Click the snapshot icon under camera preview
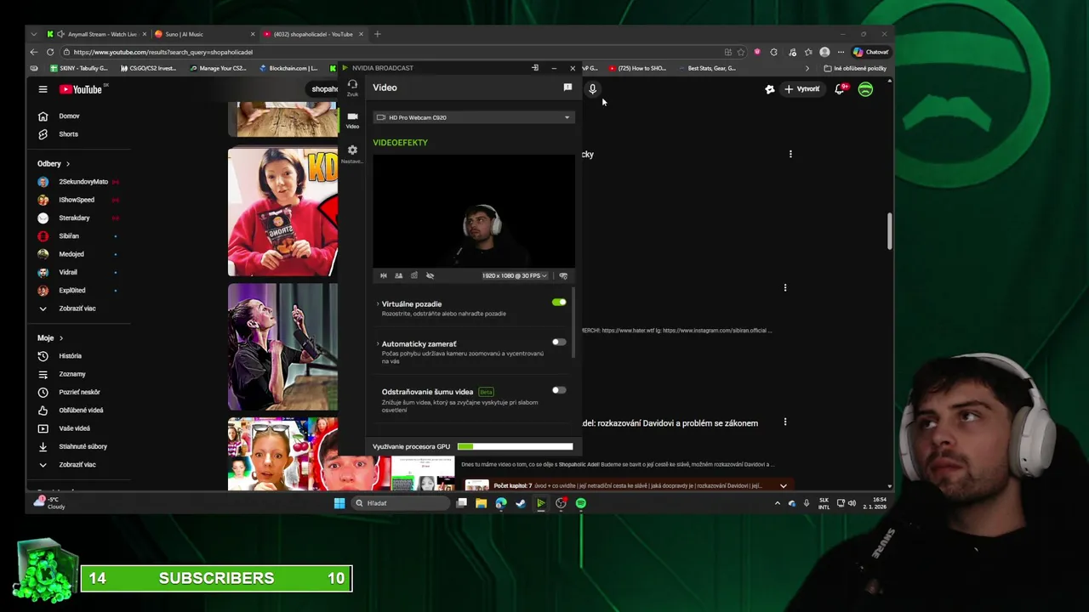The width and height of the screenshot is (1089, 612). [414, 275]
